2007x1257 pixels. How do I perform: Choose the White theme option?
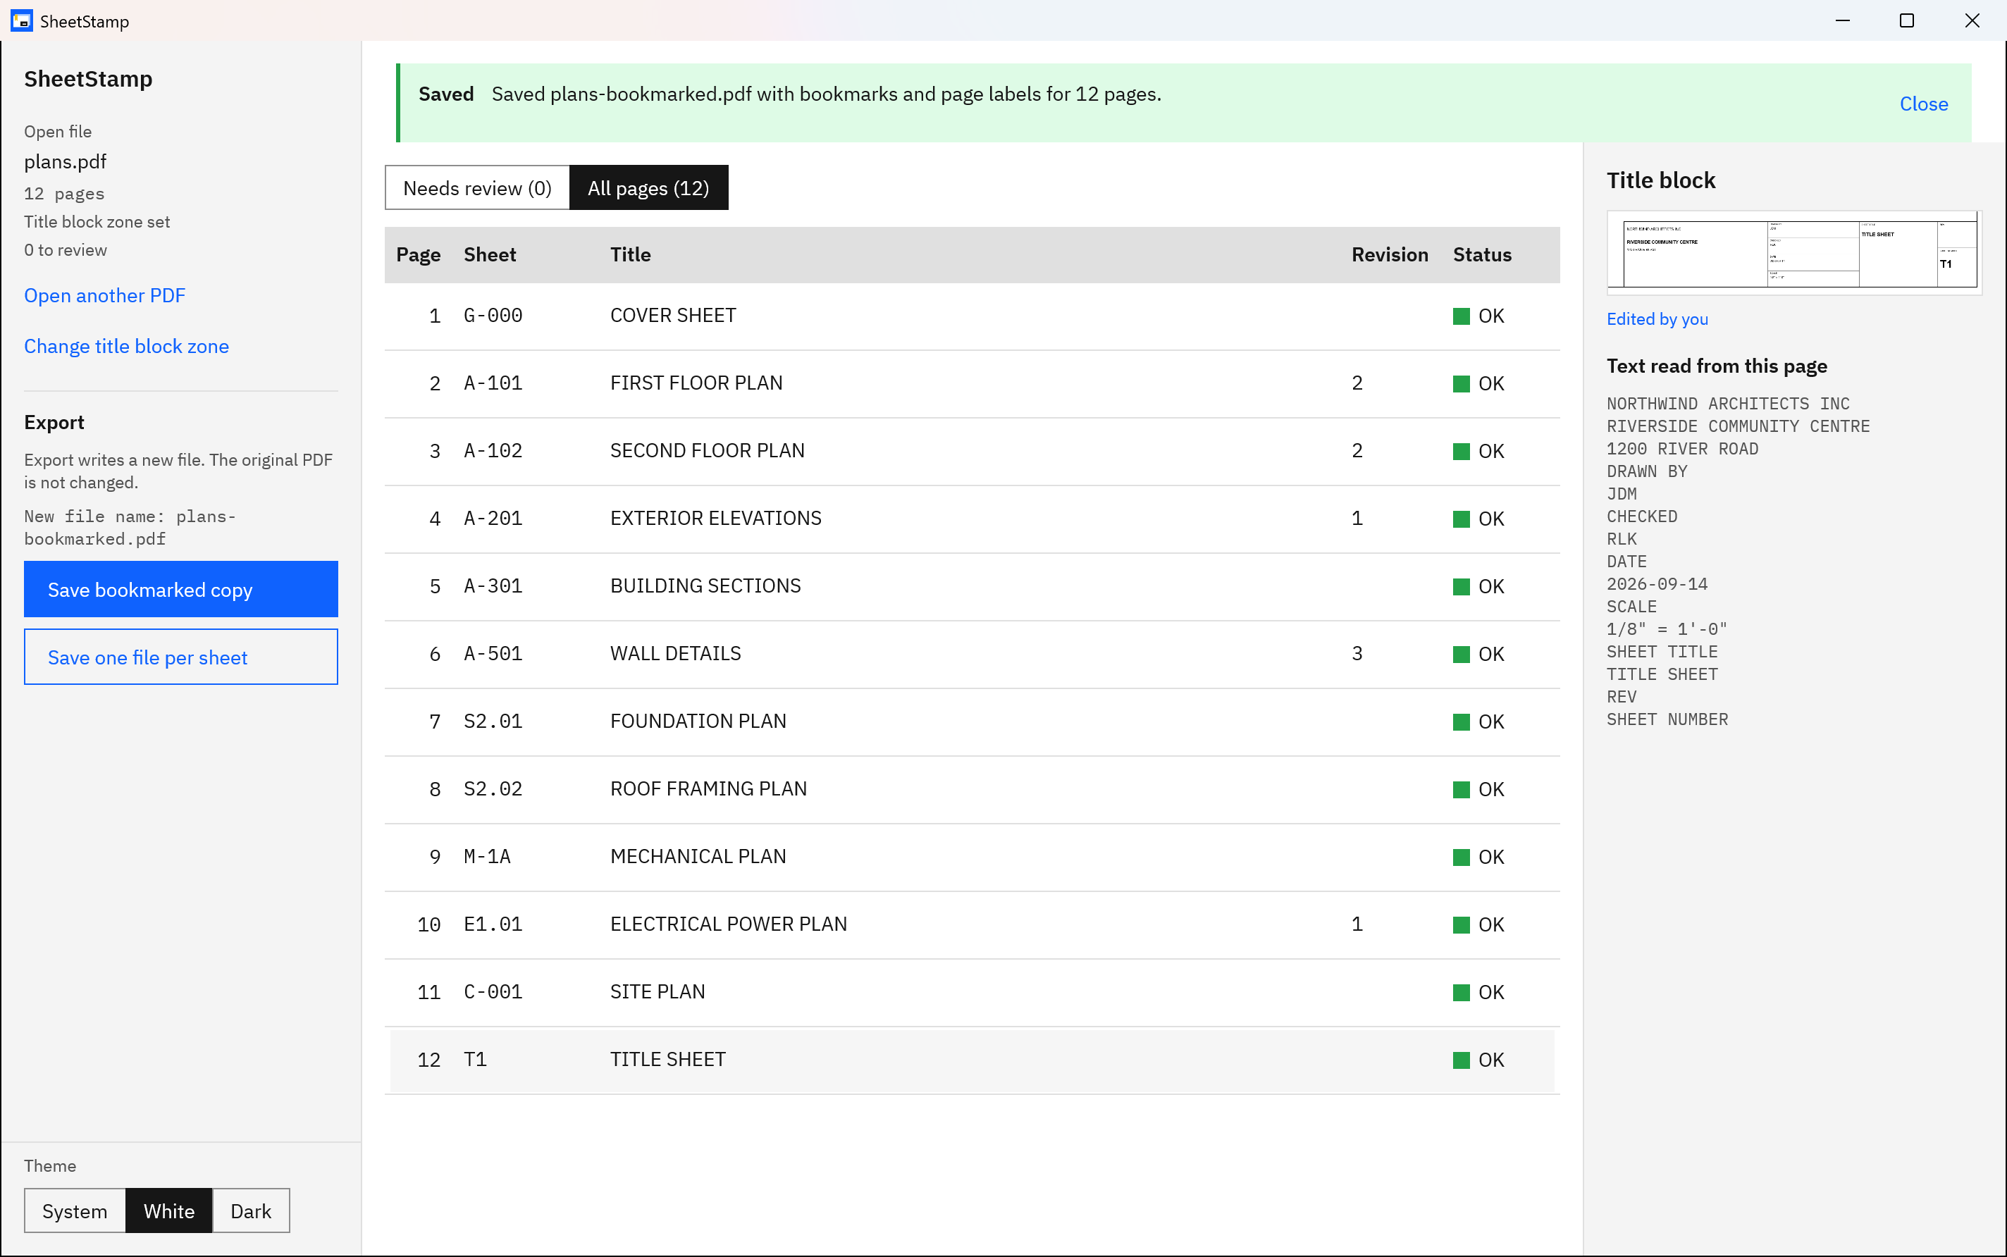(x=168, y=1210)
